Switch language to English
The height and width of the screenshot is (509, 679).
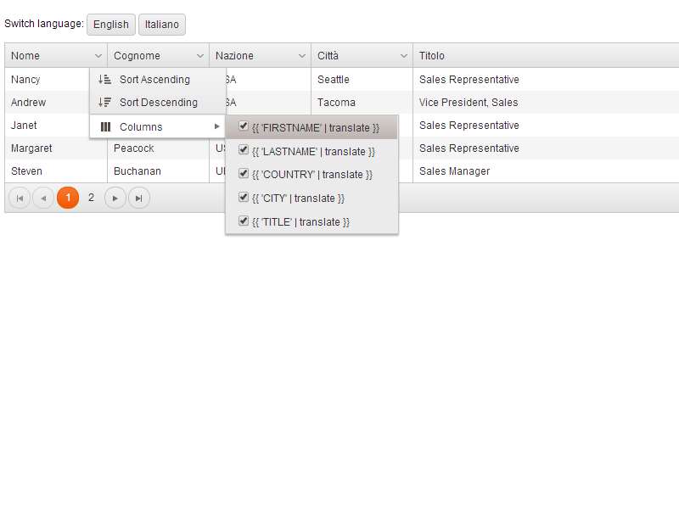111,25
